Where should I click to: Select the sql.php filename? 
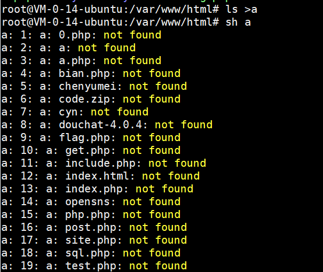88,253
